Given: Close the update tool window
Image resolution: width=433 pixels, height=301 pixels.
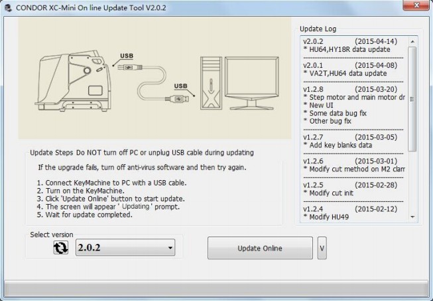Looking at the screenshot, I should pos(417,5).
